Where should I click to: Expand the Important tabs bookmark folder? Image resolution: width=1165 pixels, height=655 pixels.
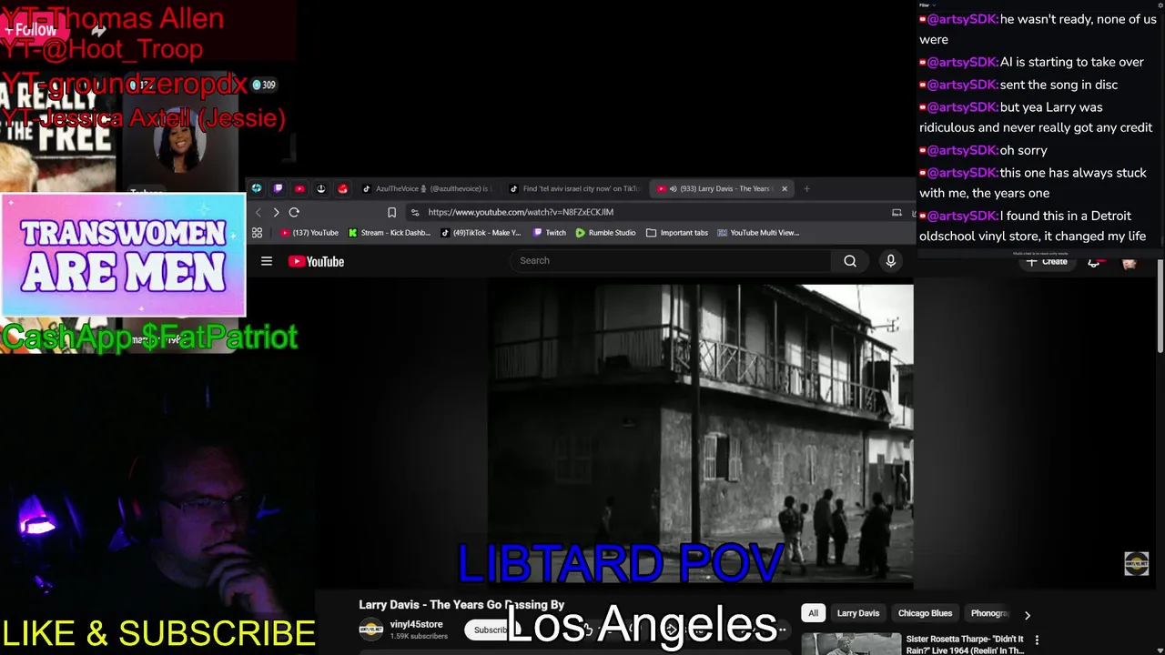677,233
